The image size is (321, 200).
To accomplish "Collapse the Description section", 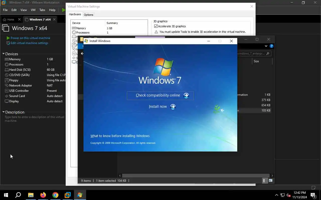I will click(x=4, y=112).
